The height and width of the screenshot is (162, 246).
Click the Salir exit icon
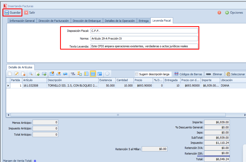pyautogui.click(x=26, y=13)
